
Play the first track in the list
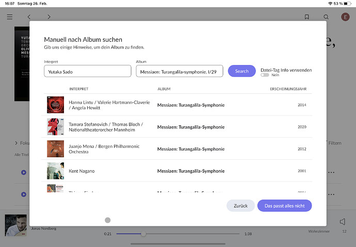tap(24, 172)
